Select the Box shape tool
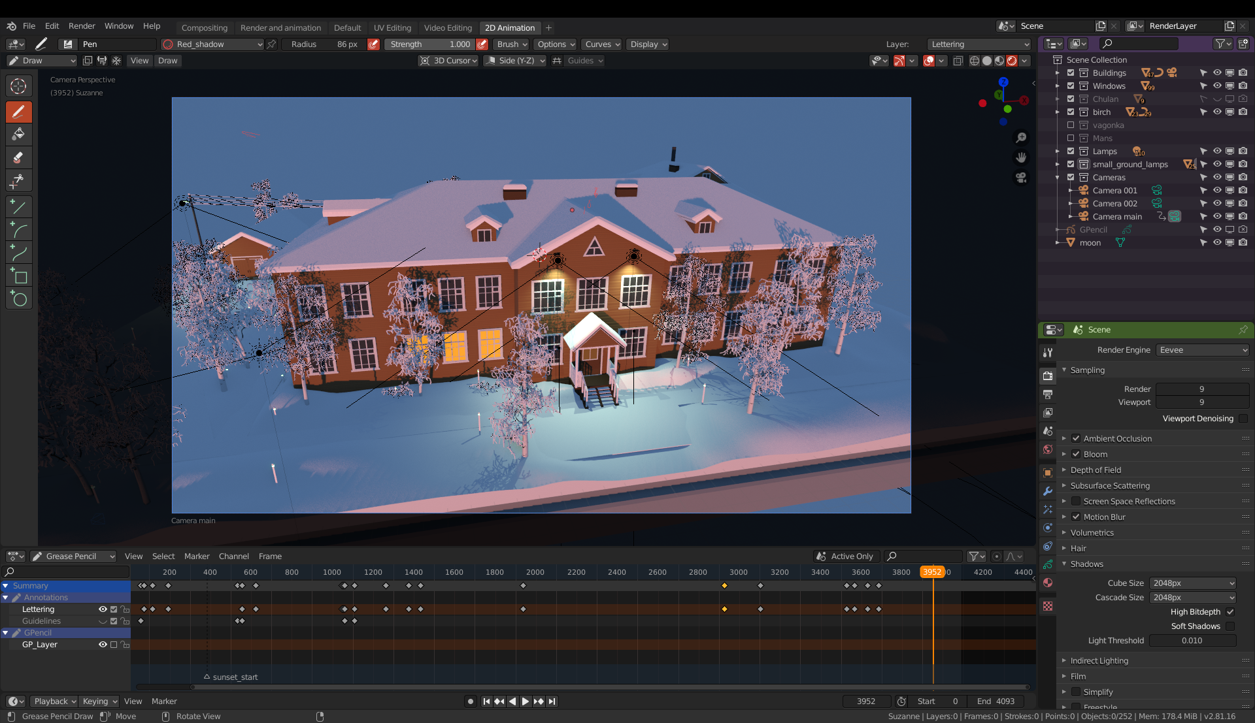The image size is (1255, 723). pos(18,276)
